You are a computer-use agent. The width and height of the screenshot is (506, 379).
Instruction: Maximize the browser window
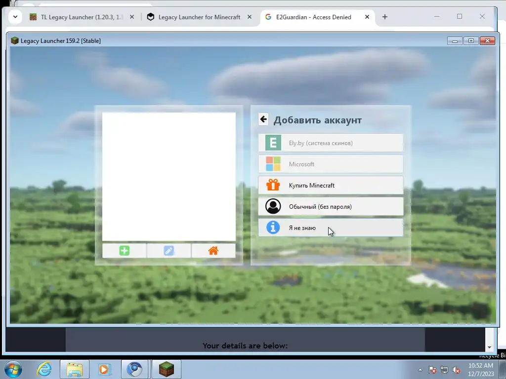point(460,16)
